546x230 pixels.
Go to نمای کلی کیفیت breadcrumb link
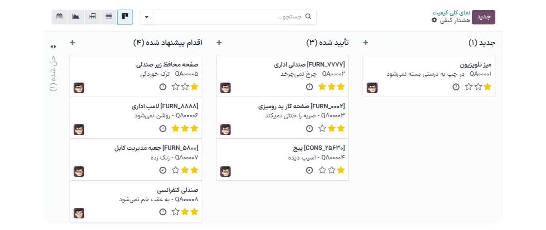click(x=451, y=12)
